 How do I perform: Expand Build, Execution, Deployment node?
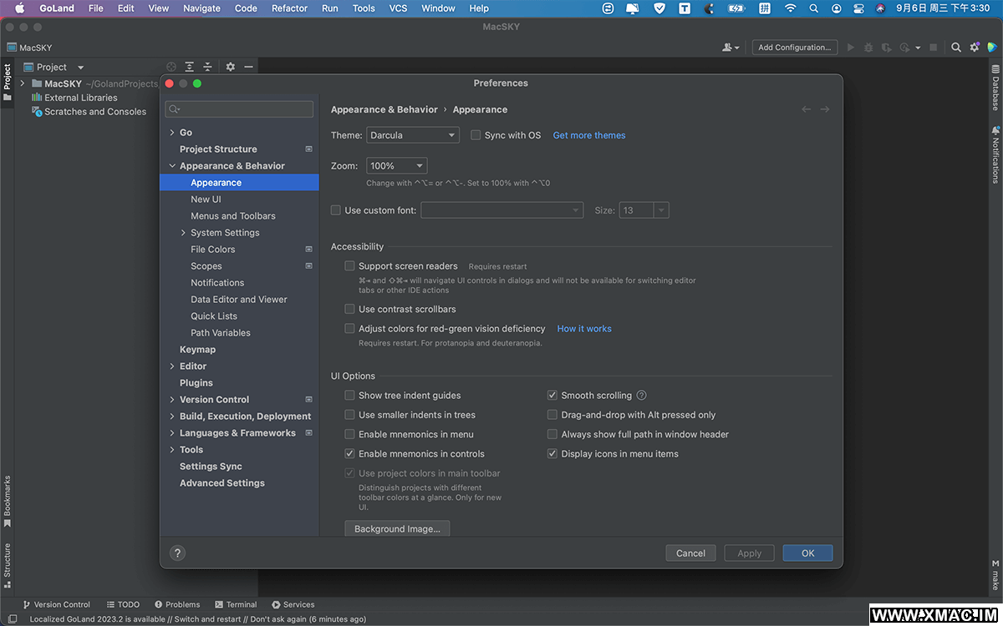tap(172, 416)
